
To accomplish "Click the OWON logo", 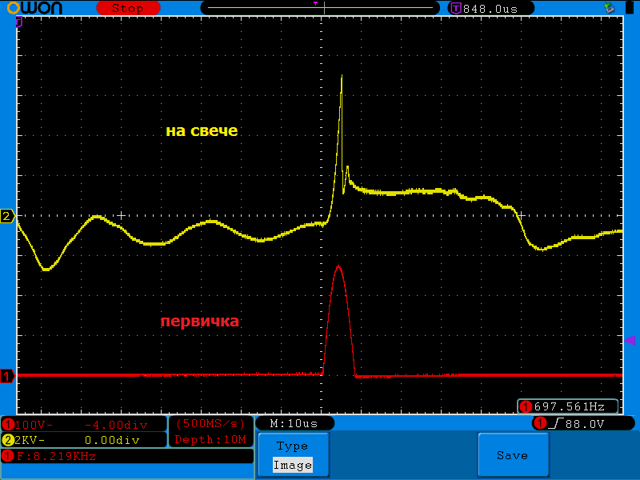I will coord(34,8).
